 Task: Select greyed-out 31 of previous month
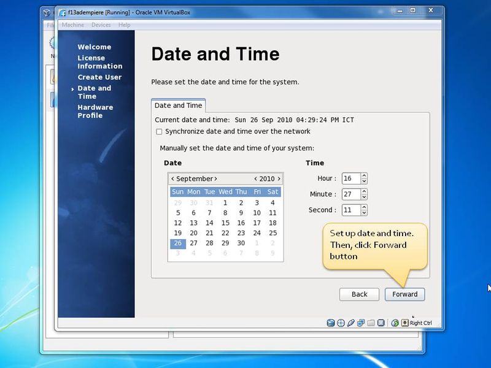point(209,203)
